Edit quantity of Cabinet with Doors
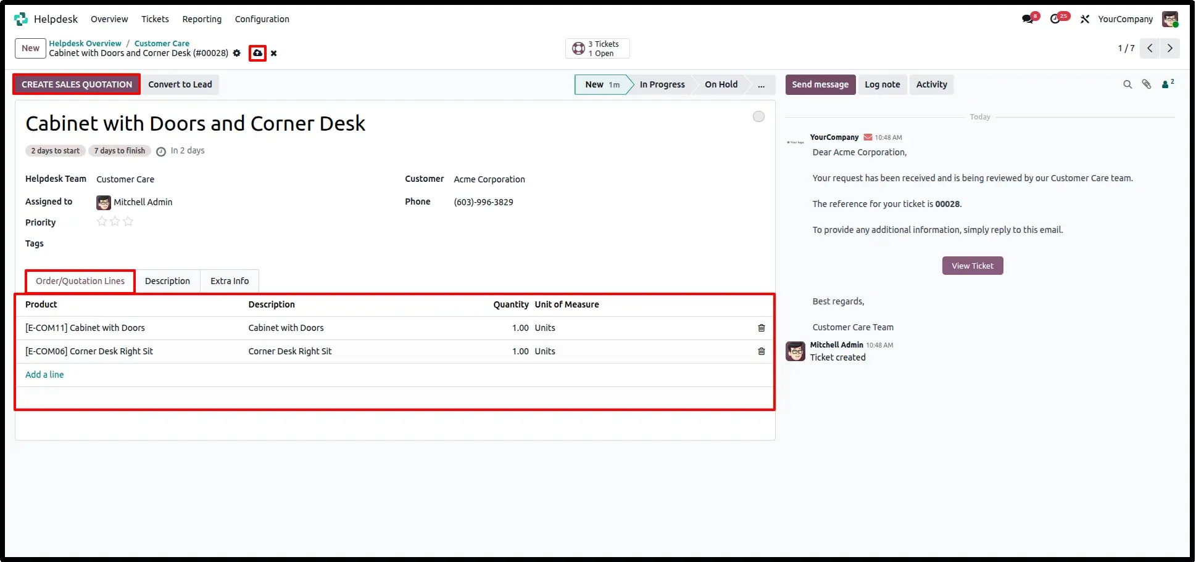 (520, 328)
